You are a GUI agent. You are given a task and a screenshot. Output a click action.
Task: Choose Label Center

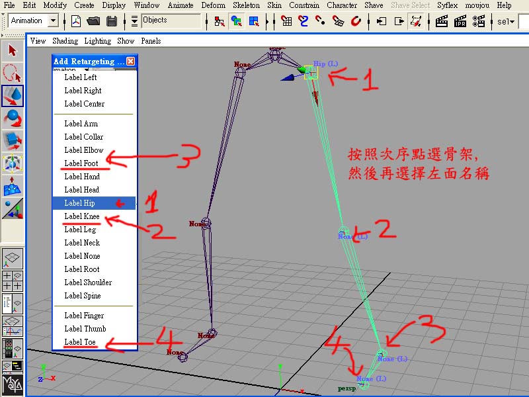[95, 104]
